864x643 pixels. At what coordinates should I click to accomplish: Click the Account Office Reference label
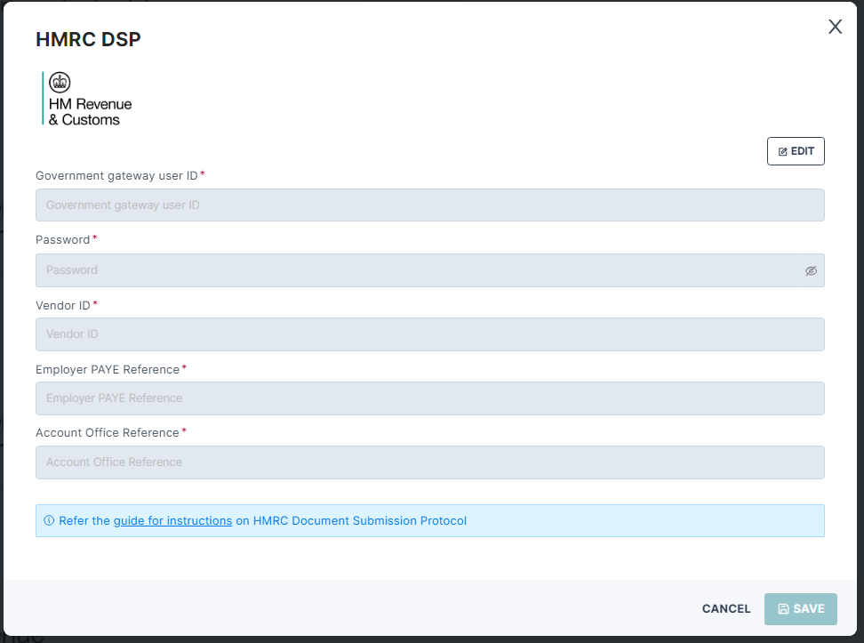(x=108, y=433)
